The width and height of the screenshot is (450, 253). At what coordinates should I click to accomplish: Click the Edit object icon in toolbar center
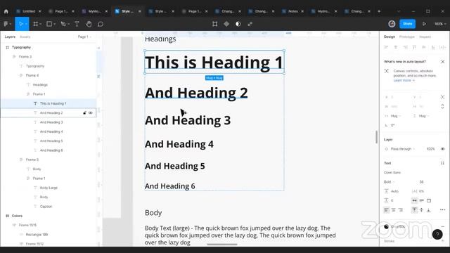pyautogui.click(x=214, y=24)
